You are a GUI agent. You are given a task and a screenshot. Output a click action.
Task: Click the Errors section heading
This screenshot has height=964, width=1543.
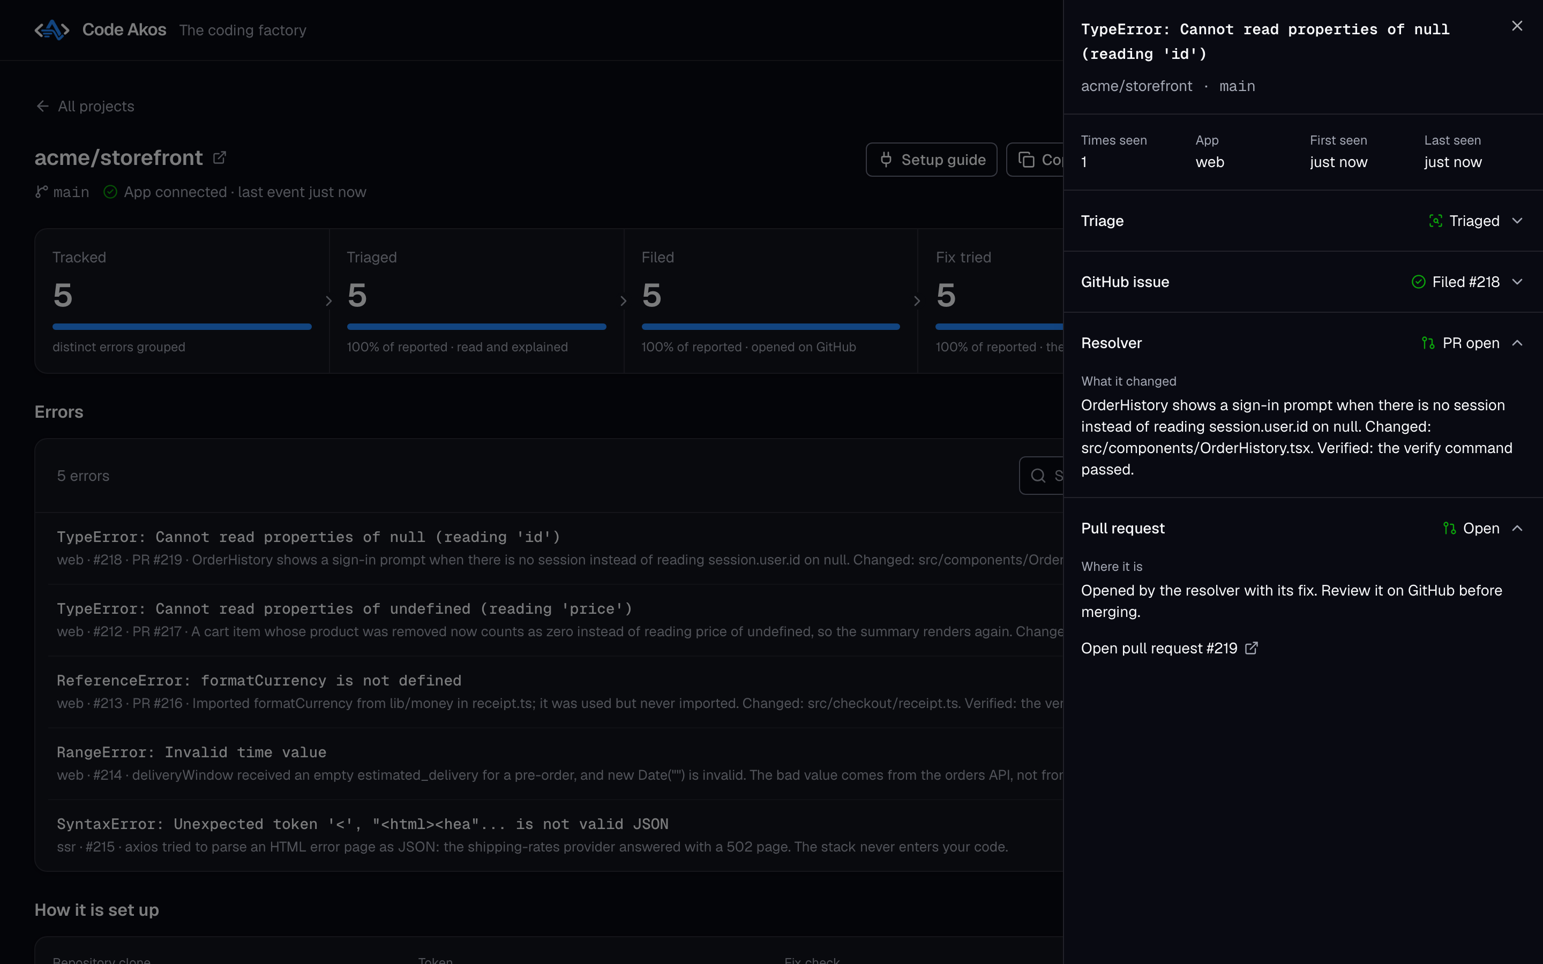[x=58, y=412]
